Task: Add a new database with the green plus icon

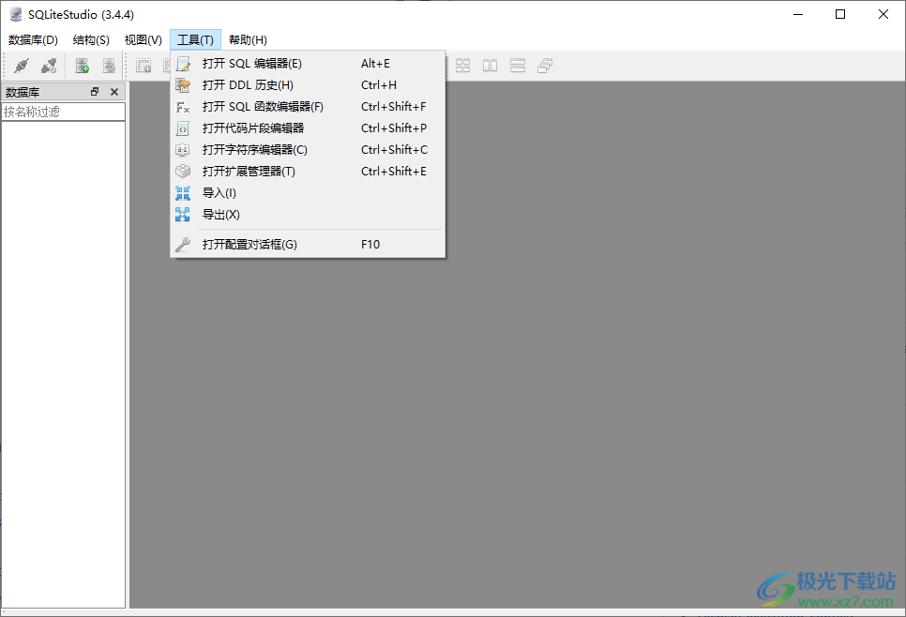Action: pyautogui.click(x=80, y=65)
